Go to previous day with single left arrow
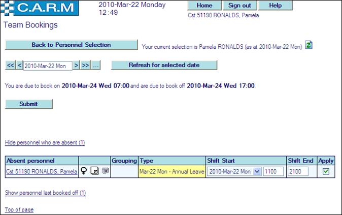Image resolution: width=342 pixels, height=215 pixels. 20,66
